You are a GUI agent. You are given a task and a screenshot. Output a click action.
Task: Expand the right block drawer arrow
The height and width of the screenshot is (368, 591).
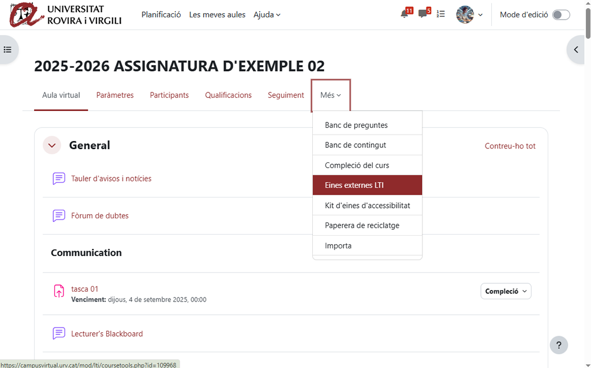click(x=576, y=50)
